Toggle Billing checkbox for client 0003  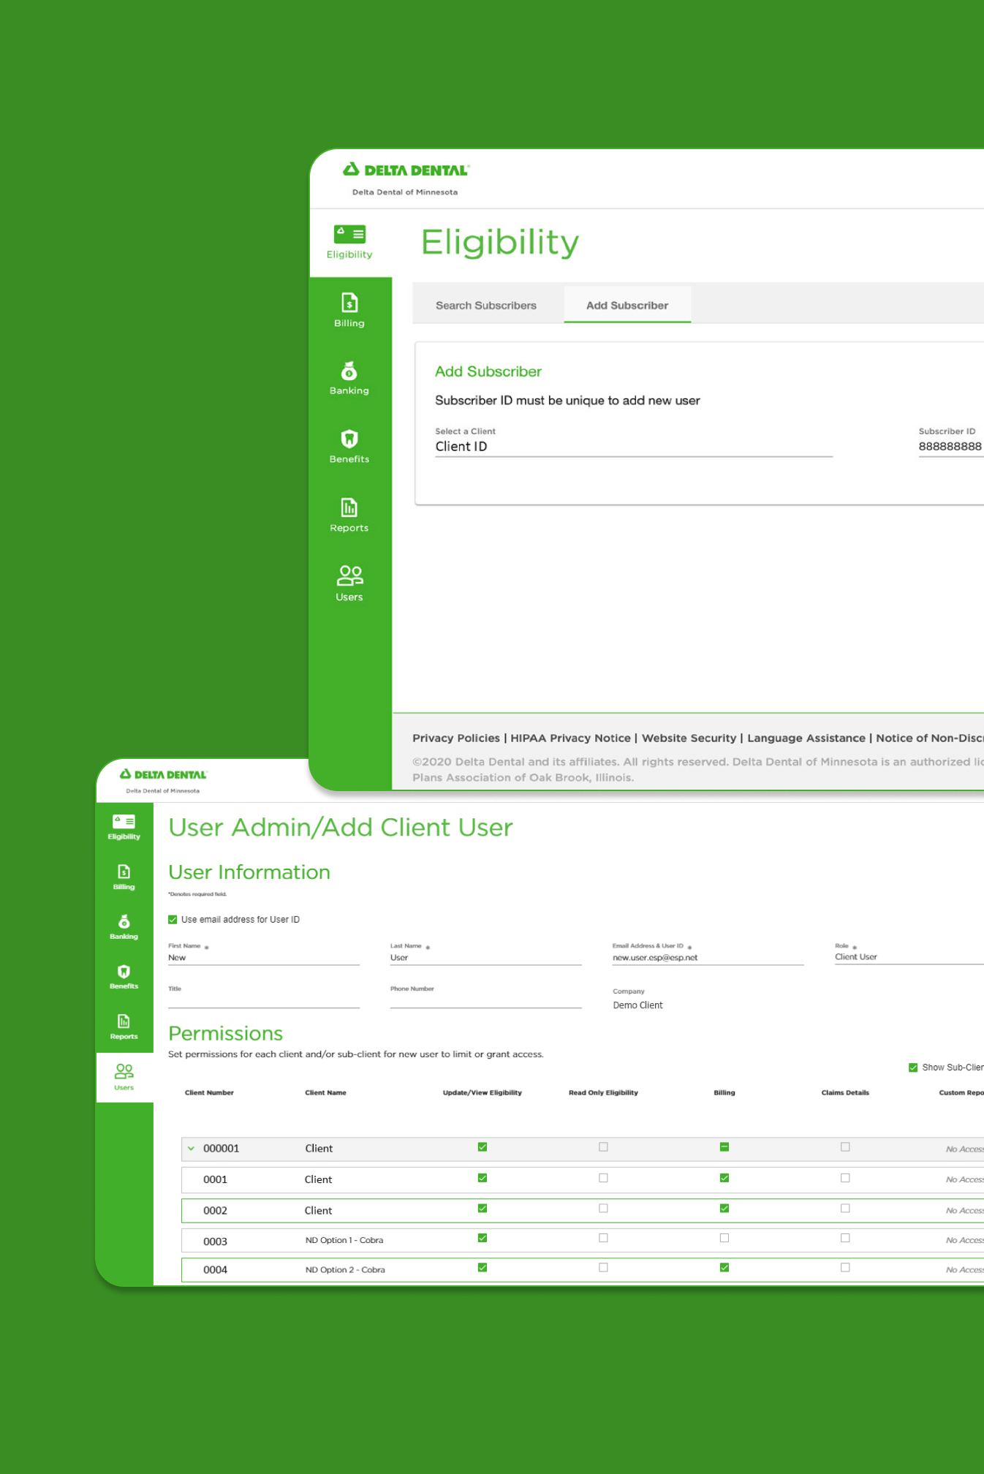point(724,1238)
